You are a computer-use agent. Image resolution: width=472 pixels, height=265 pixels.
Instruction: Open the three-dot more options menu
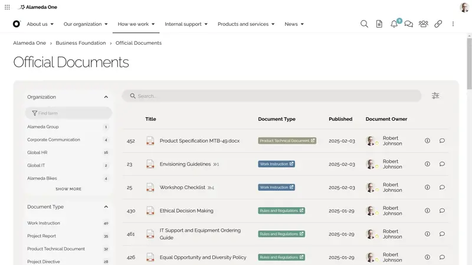coord(453,24)
